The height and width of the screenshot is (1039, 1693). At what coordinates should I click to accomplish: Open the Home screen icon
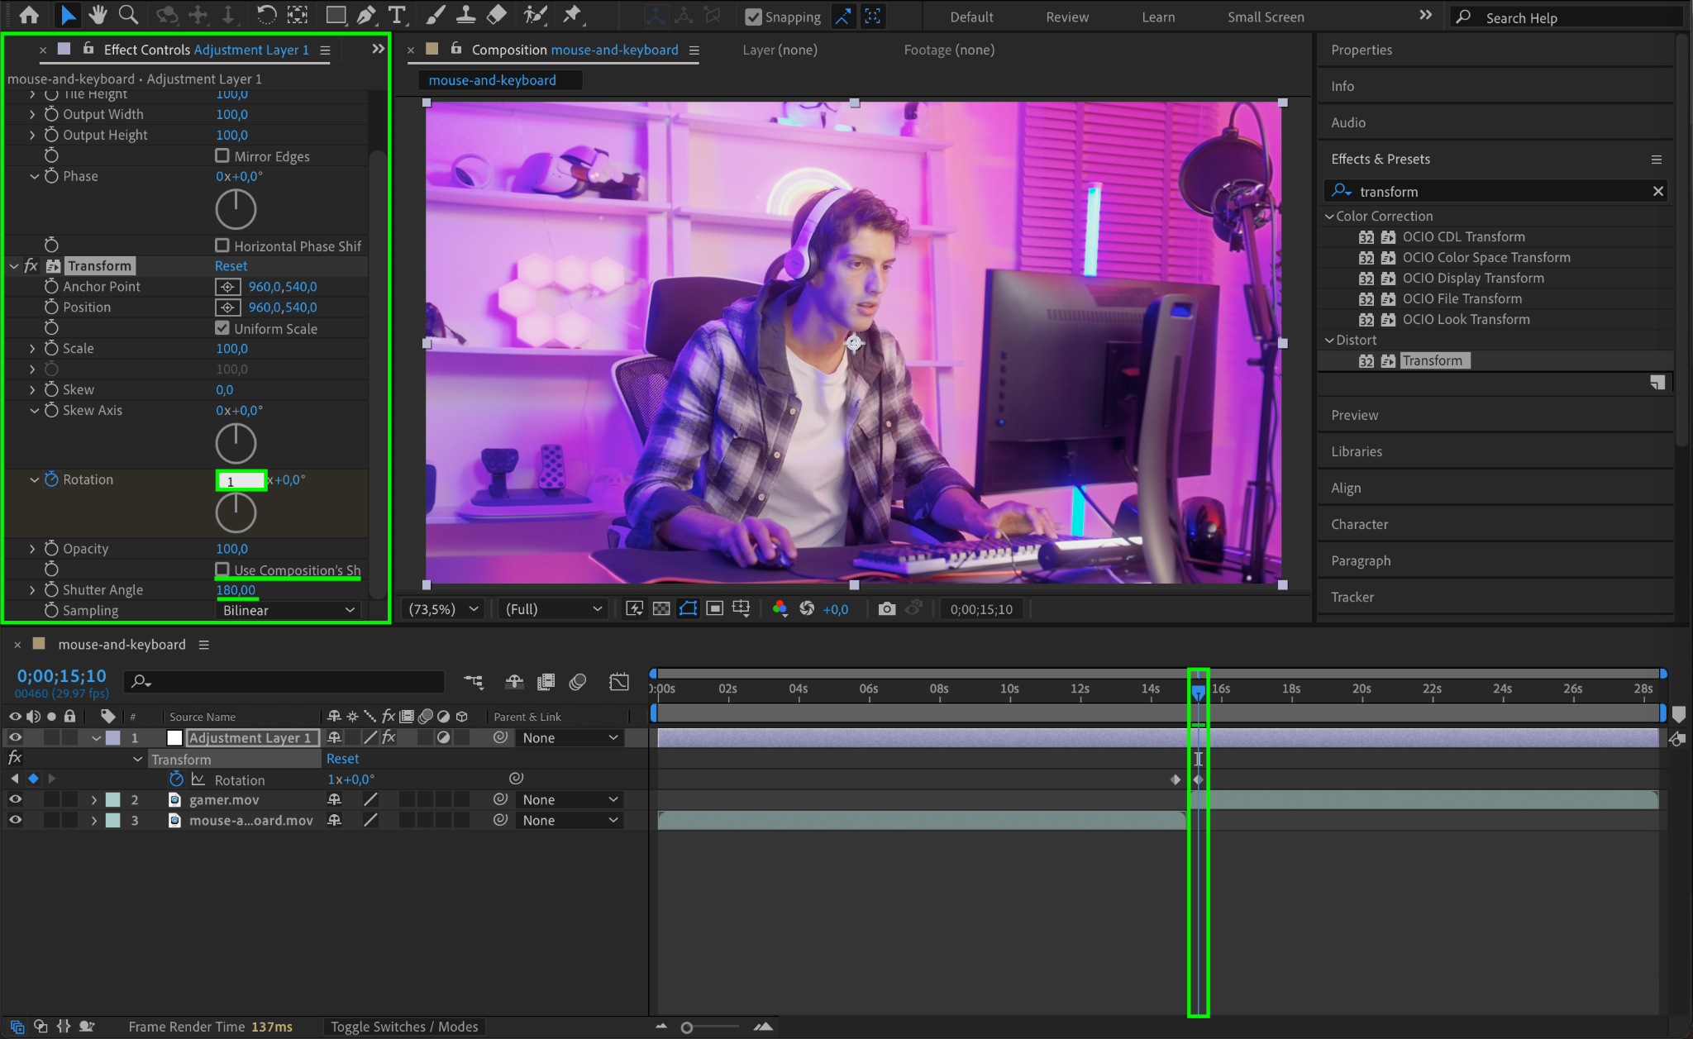[x=29, y=15]
